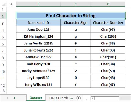Viewport: 131px width, 102px height.
Task: Select row 3 header
Action: (3, 23)
